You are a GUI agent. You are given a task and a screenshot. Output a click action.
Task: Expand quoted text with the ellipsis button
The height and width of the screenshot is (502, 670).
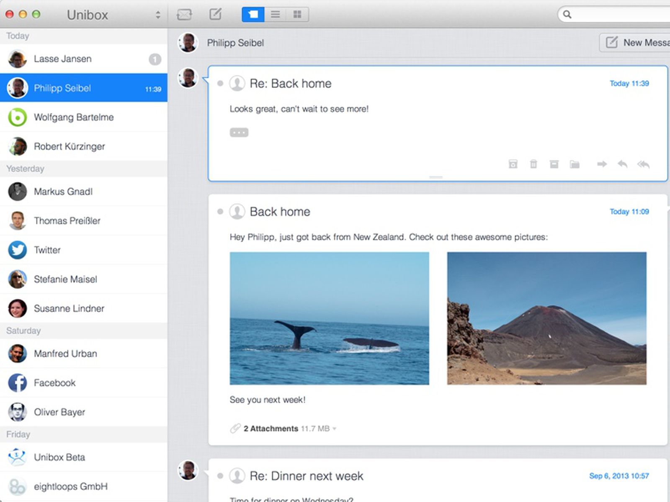(239, 133)
